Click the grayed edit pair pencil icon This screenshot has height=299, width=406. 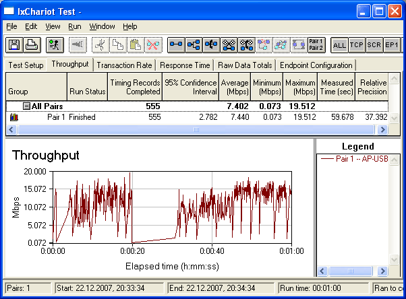281,45
